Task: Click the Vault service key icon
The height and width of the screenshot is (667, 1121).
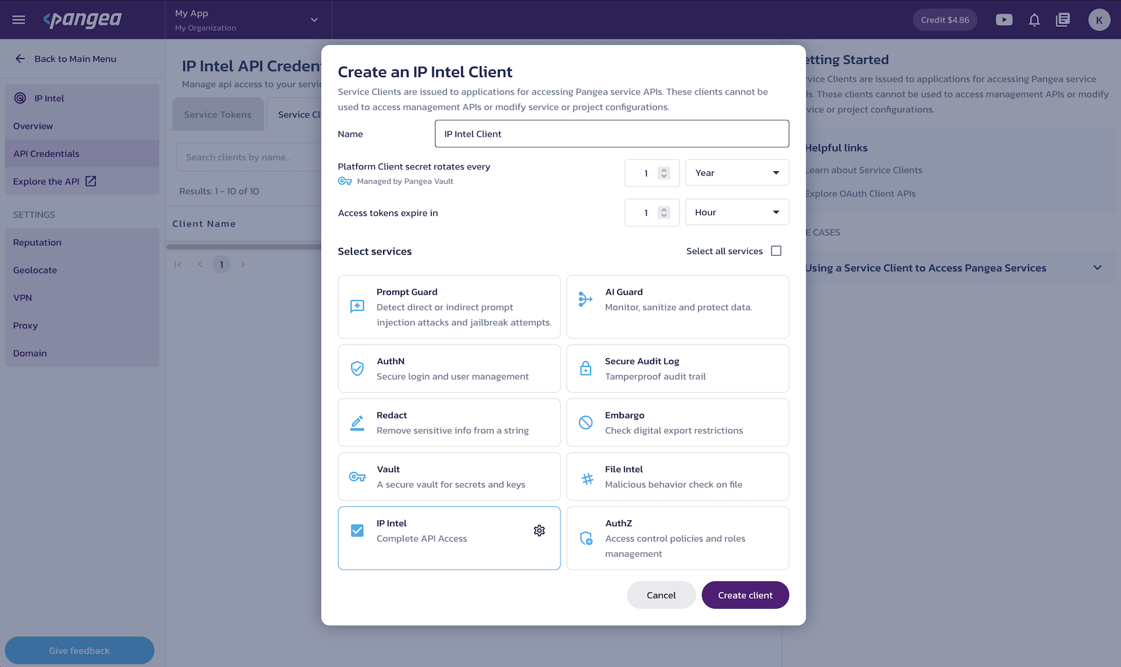Action: [x=357, y=477]
